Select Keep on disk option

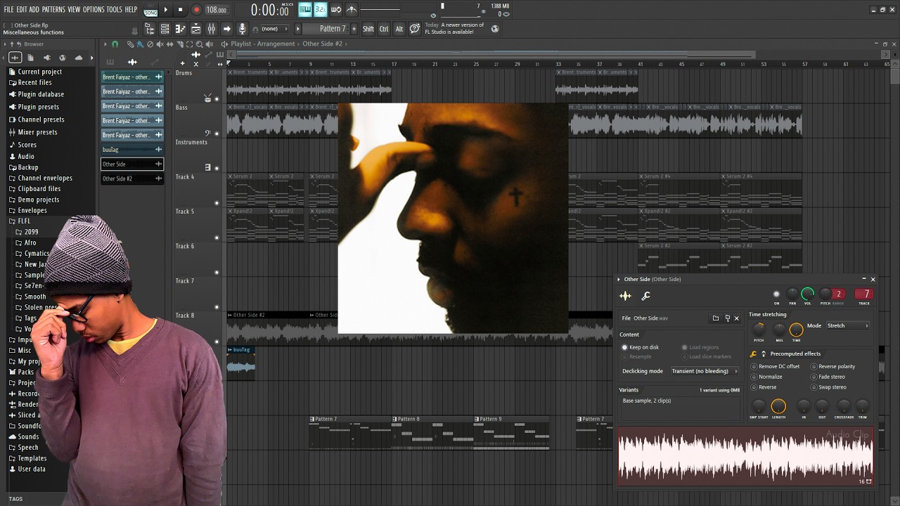640,347
